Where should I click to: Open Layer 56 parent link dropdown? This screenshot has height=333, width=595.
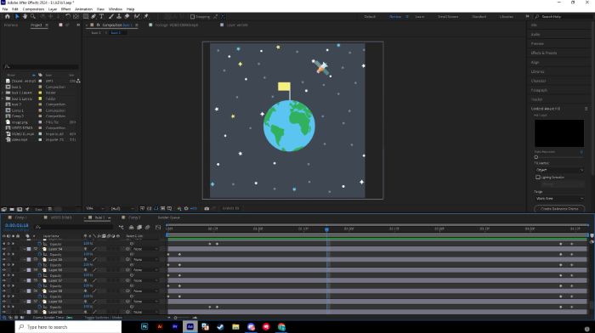coord(145,270)
